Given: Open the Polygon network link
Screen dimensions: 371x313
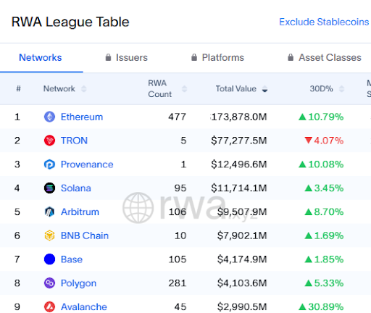Looking at the screenshot, I should 78,283.
